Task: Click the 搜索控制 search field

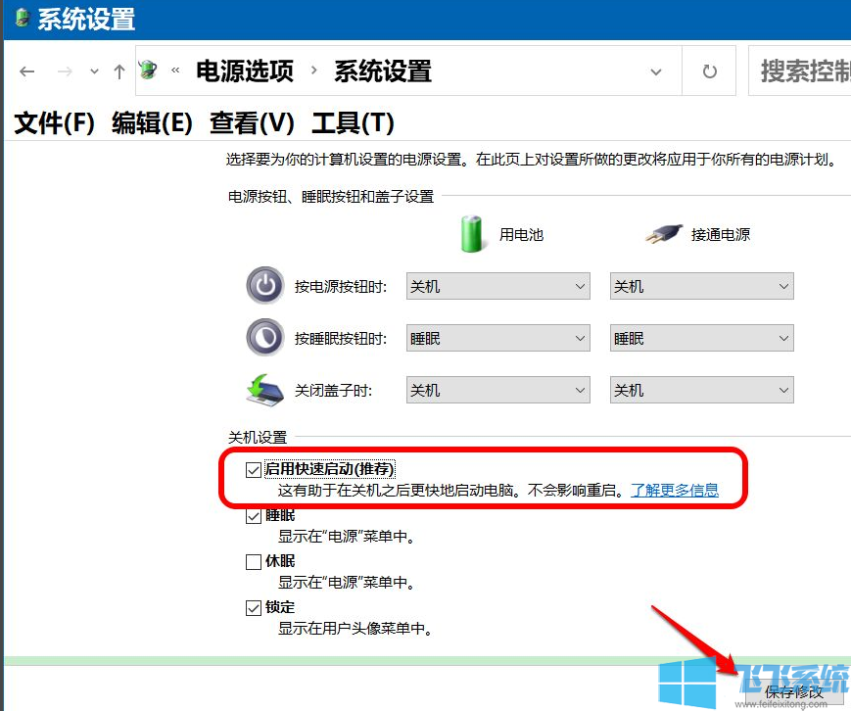Action: coord(803,71)
